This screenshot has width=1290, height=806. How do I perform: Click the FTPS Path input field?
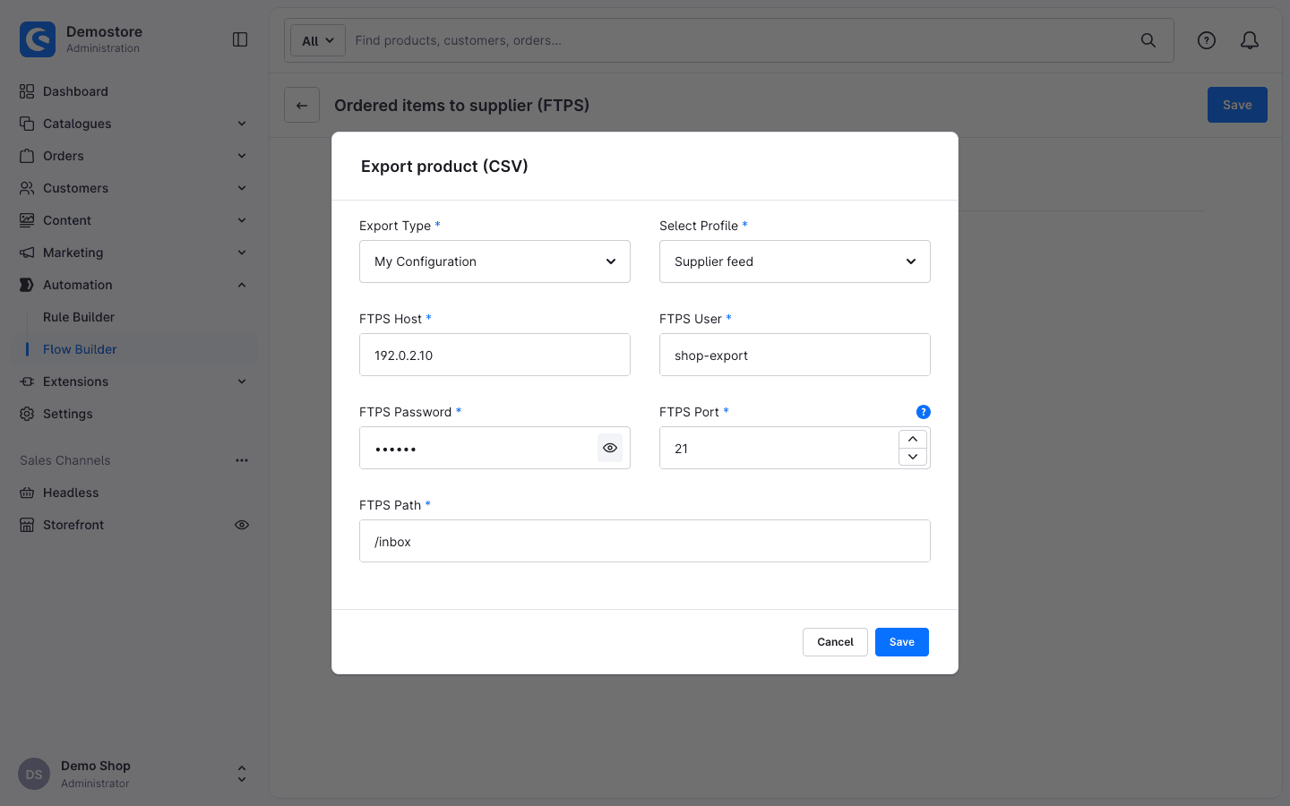pos(645,541)
